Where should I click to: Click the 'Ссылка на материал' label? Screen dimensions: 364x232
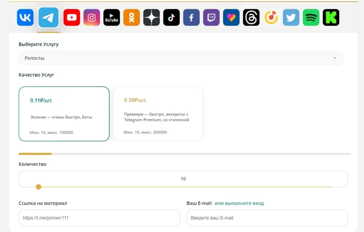[x=43, y=203]
